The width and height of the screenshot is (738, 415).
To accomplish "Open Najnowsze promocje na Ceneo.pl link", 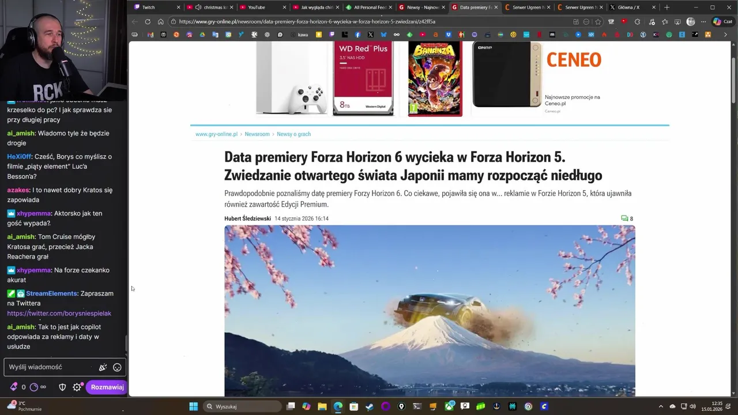I will tap(573, 100).
